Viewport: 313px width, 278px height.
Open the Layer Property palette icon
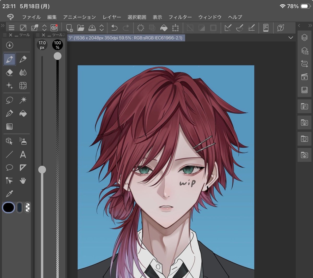[x=304, y=51]
